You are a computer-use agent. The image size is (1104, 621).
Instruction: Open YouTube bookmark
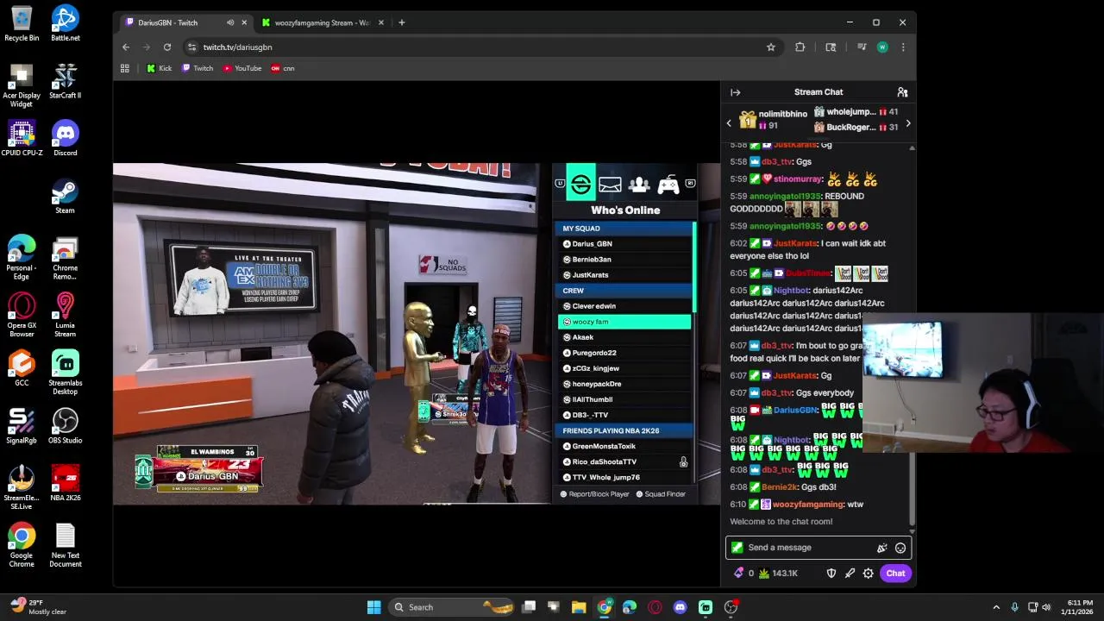[x=242, y=68]
